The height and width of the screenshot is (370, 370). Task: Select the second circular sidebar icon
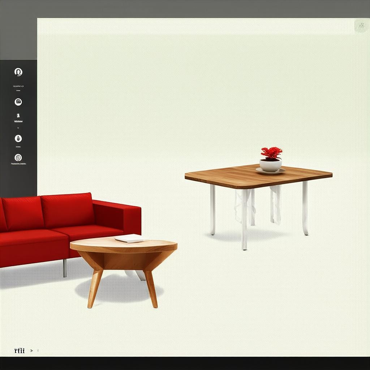pyautogui.click(x=18, y=102)
